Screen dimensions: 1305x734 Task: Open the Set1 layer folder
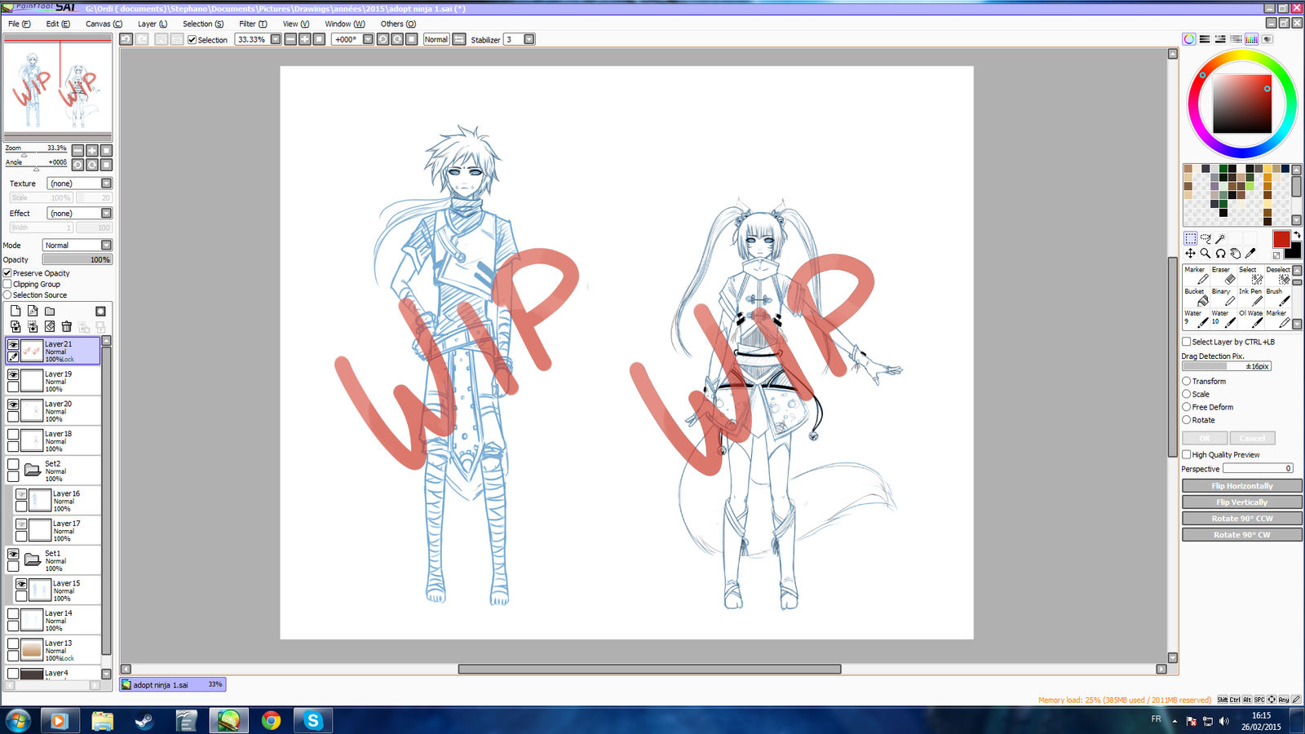pos(33,559)
